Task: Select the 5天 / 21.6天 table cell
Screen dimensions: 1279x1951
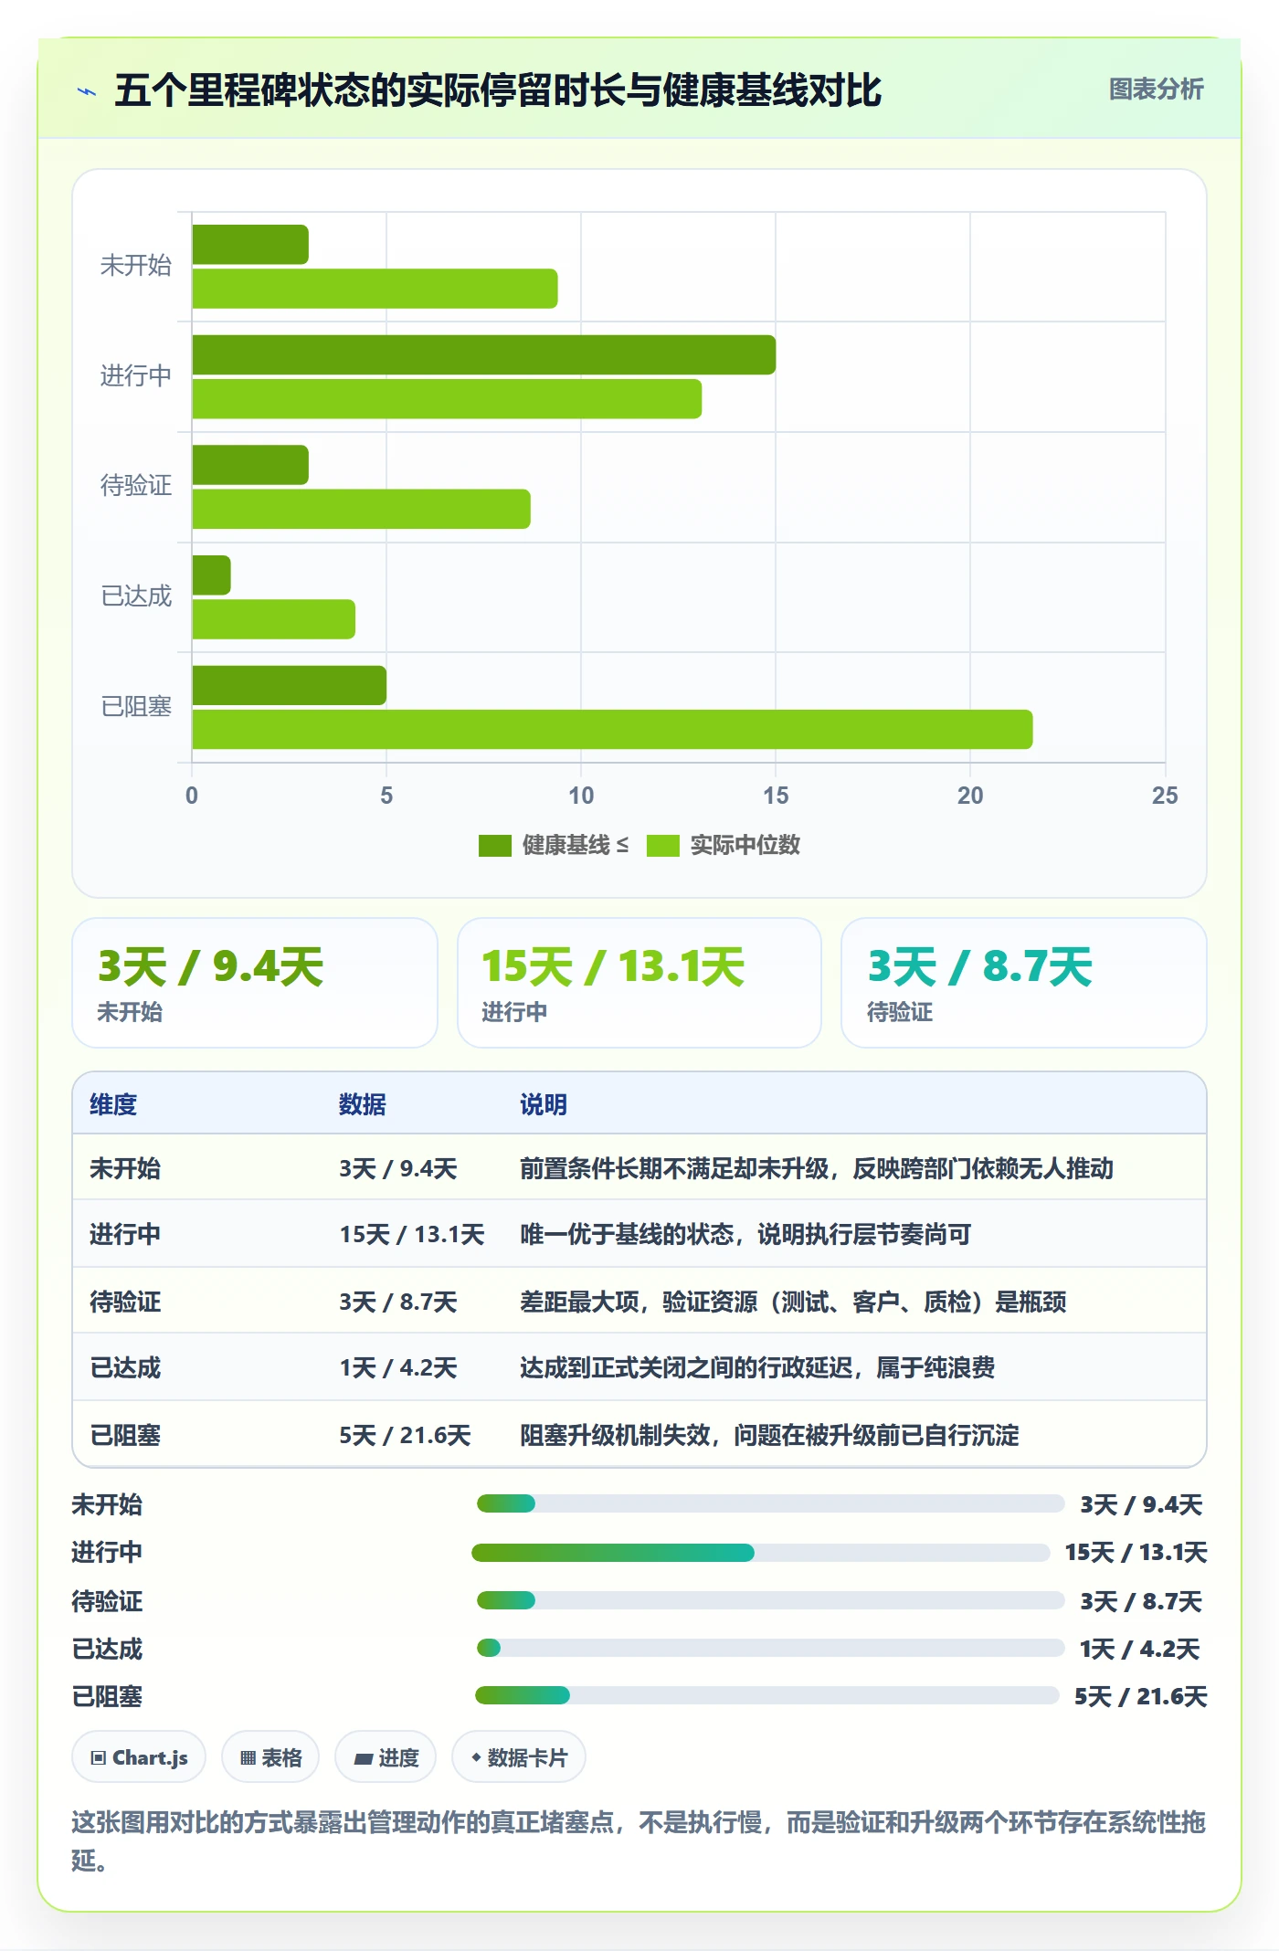Action: (x=406, y=1435)
